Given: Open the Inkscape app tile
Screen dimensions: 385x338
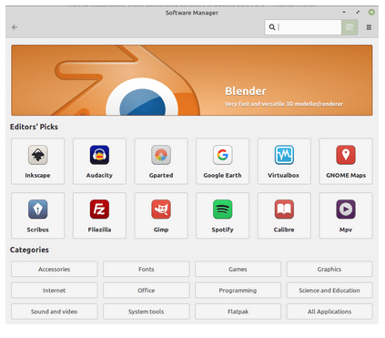Looking at the screenshot, I should (37, 161).
